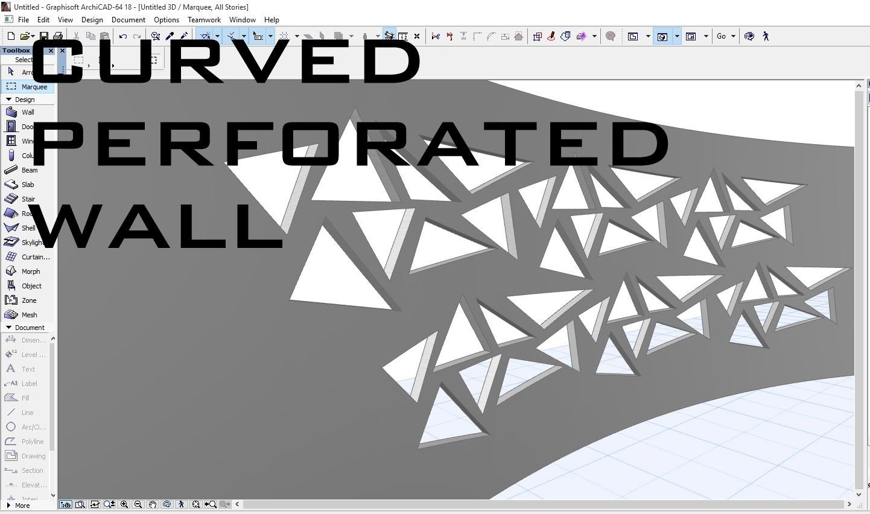Collapse the Design section of Toolbox
This screenshot has width=870, height=514.
(x=9, y=100)
